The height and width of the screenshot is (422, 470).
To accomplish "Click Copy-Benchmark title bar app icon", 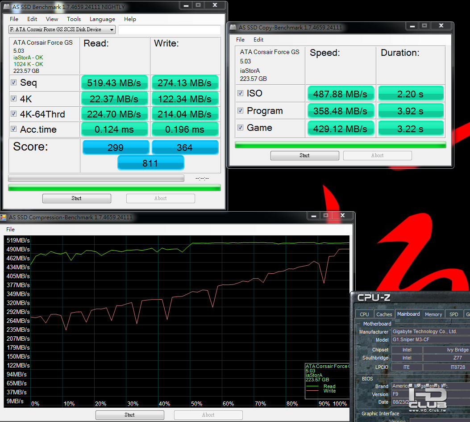I will click(x=233, y=27).
